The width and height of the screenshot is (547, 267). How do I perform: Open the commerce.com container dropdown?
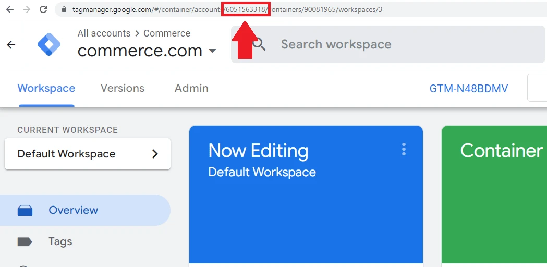(212, 51)
